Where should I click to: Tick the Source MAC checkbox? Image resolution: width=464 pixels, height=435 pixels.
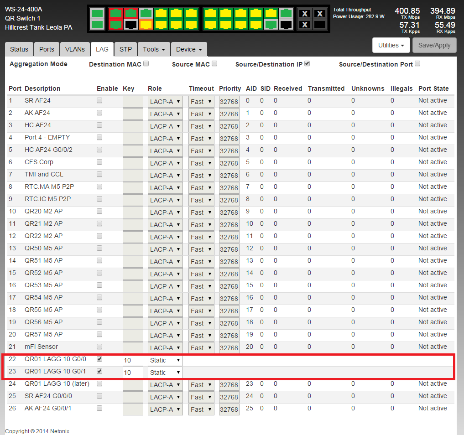coord(214,64)
